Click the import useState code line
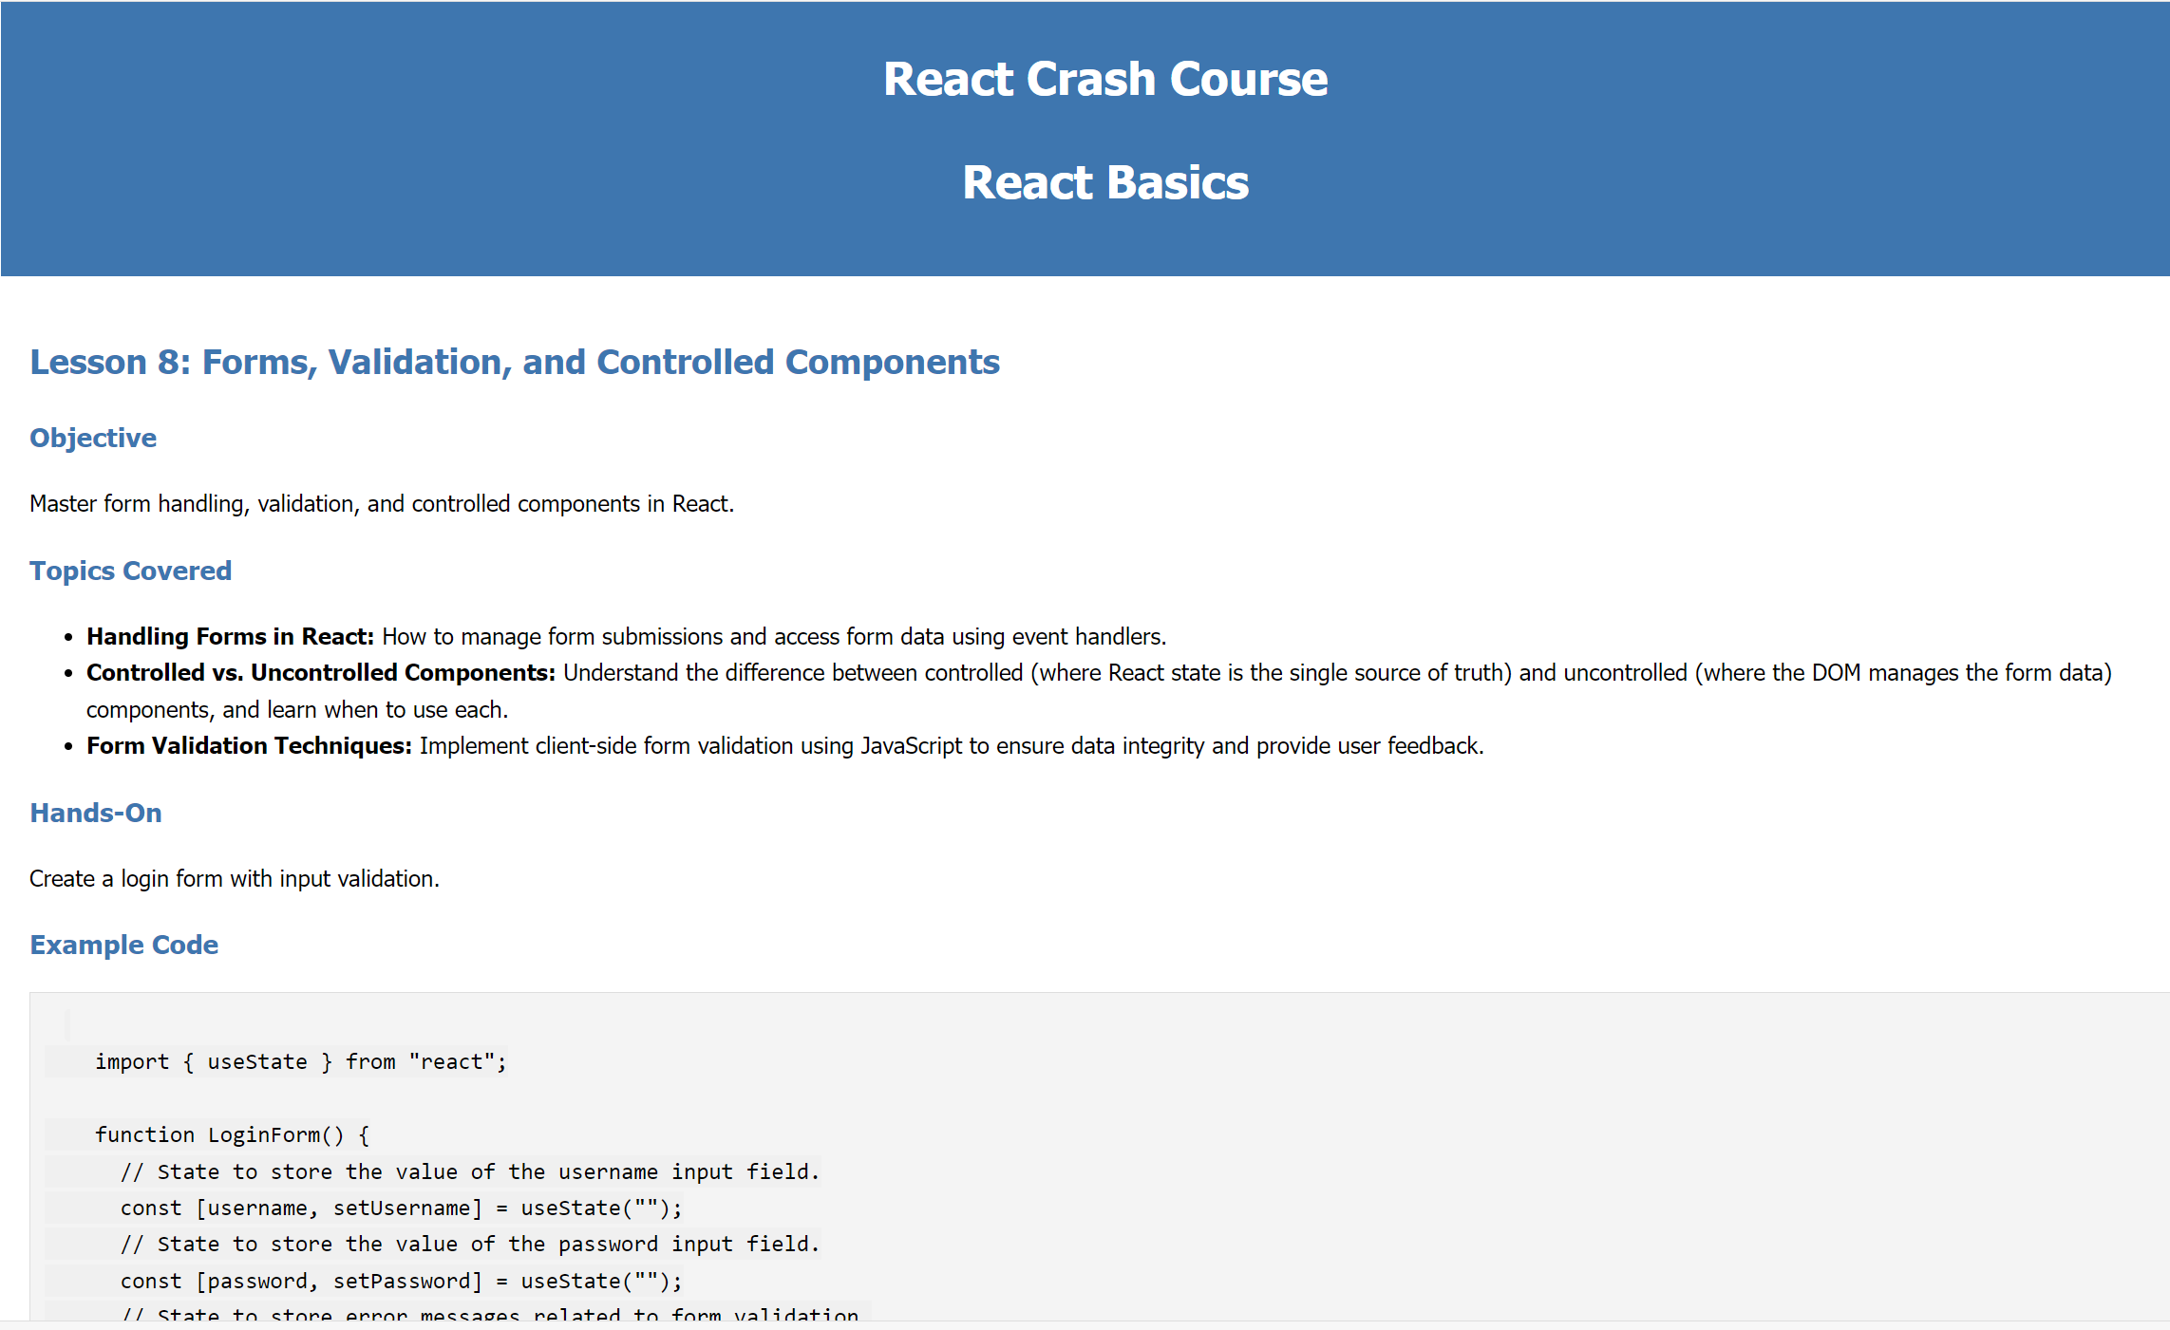This screenshot has width=2170, height=1330. pyautogui.click(x=300, y=1061)
